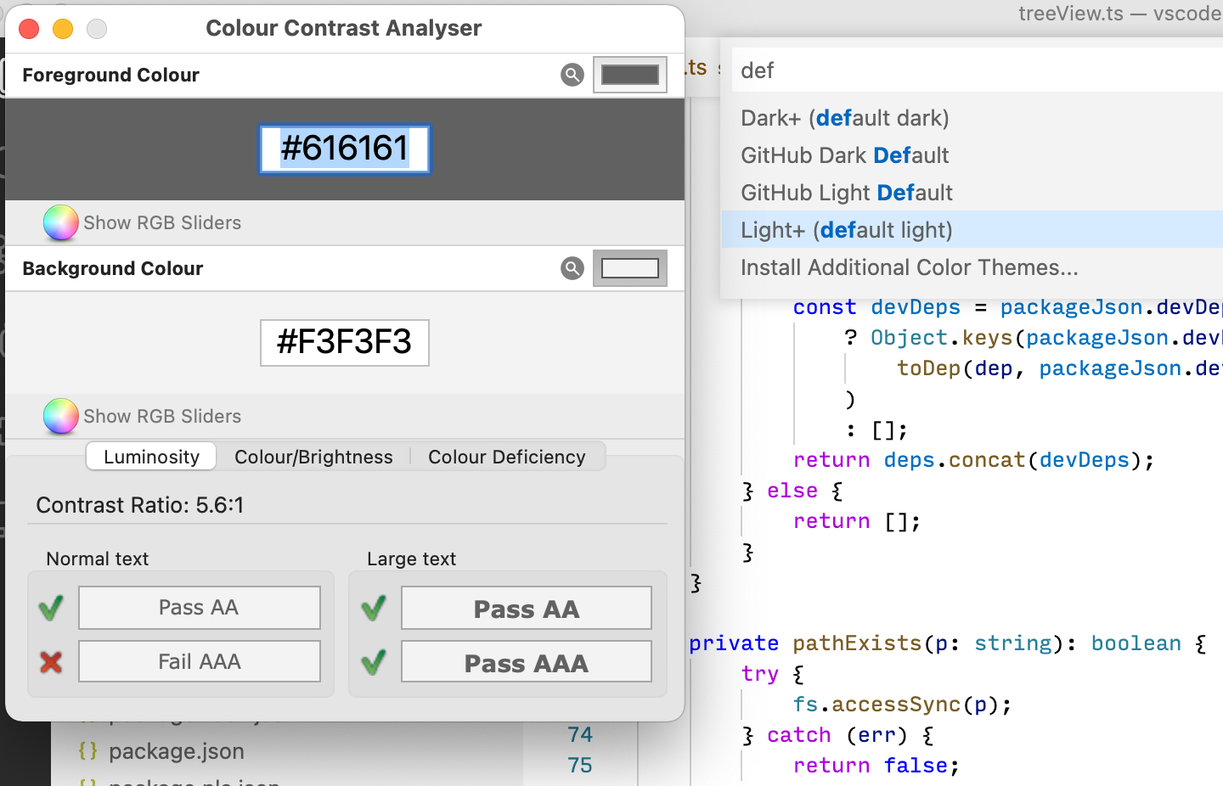Click green checkmark beside Pass AAA
The height and width of the screenshot is (786, 1223).
click(374, 662)
